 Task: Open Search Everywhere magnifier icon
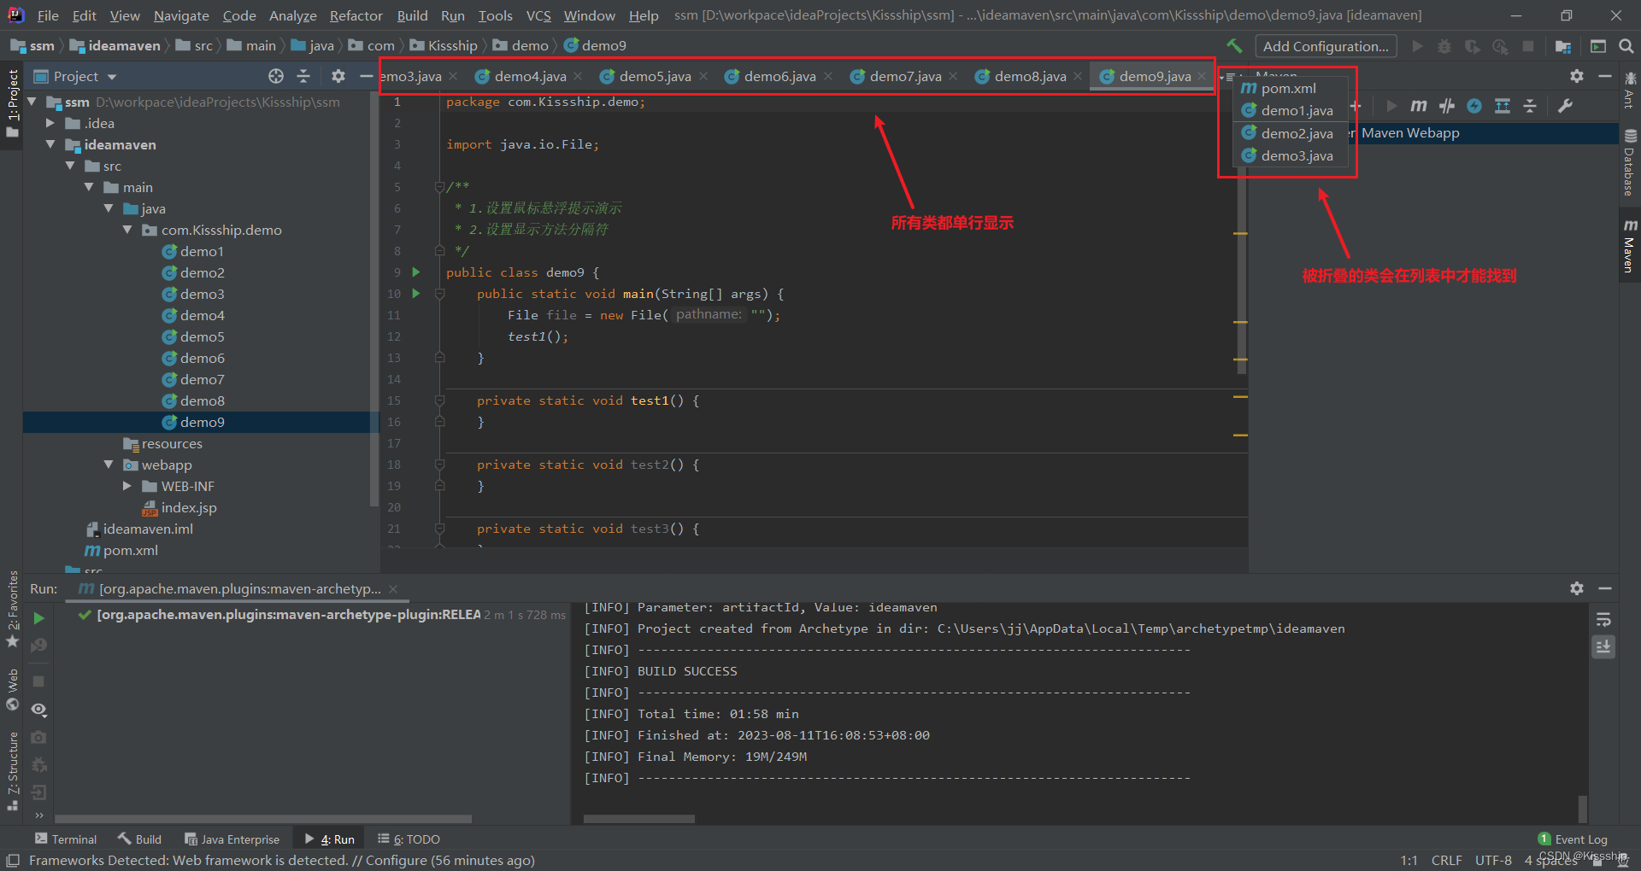coord(1626,46)
